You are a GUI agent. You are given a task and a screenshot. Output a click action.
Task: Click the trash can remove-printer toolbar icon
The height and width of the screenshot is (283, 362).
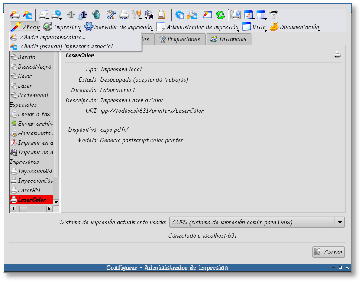click(x=96, y=15)
